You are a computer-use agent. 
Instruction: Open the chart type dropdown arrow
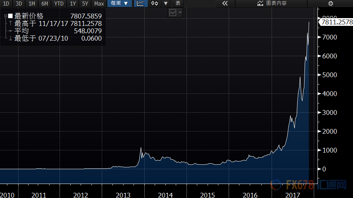[x=166, y=3]
